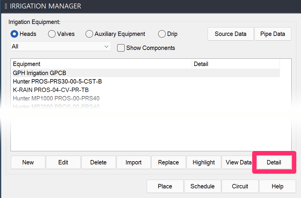Open Pipe Data
Viewport: 301px width, 198px height.
click(x=273, y=34)
